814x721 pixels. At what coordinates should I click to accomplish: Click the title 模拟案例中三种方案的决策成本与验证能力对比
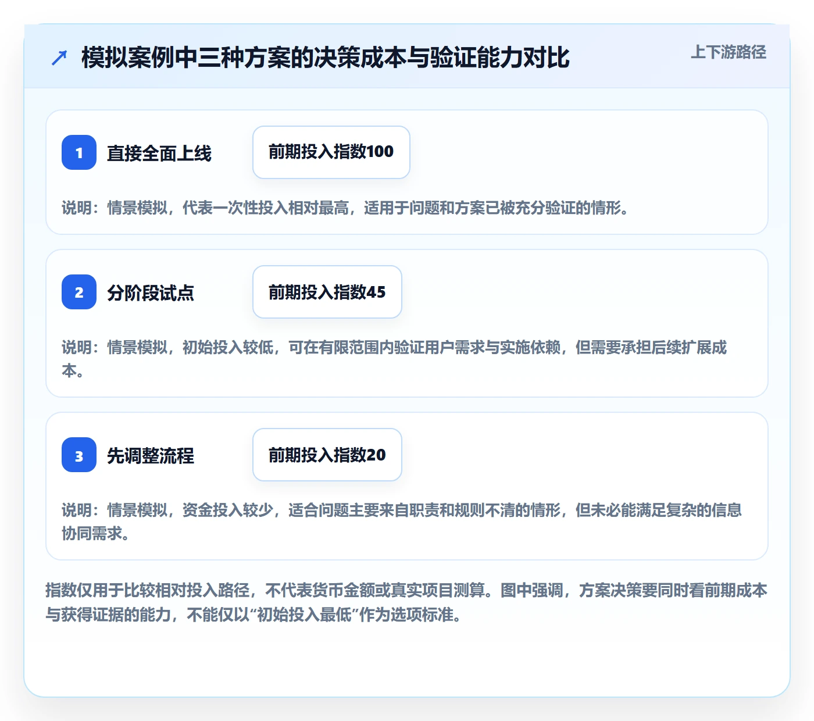tap(326, 58)
